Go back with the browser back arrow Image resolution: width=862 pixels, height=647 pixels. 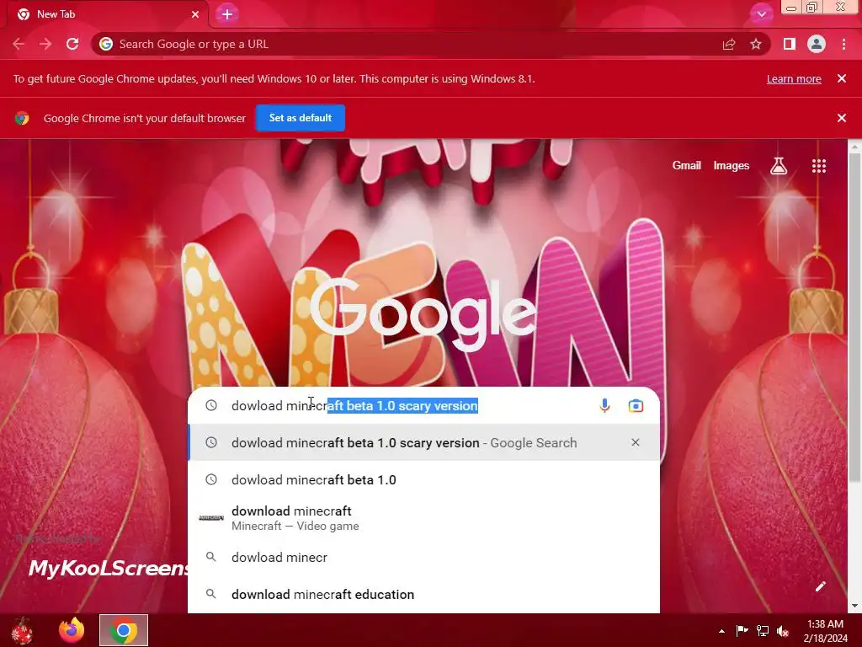coord(19,44)
